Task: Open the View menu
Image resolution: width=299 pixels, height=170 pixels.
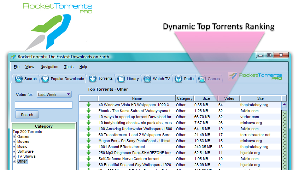Action: coord(30,67)
